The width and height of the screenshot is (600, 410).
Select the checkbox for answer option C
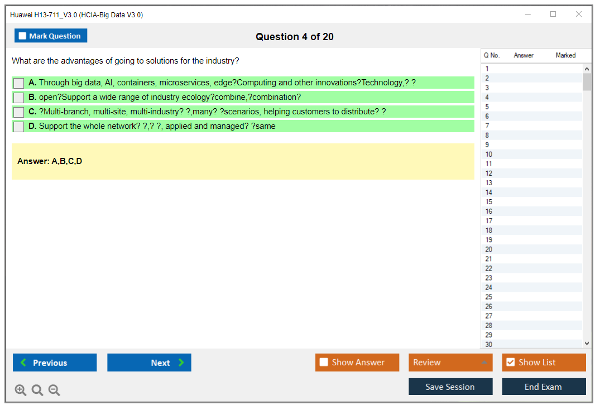click(x=19, y=112)
